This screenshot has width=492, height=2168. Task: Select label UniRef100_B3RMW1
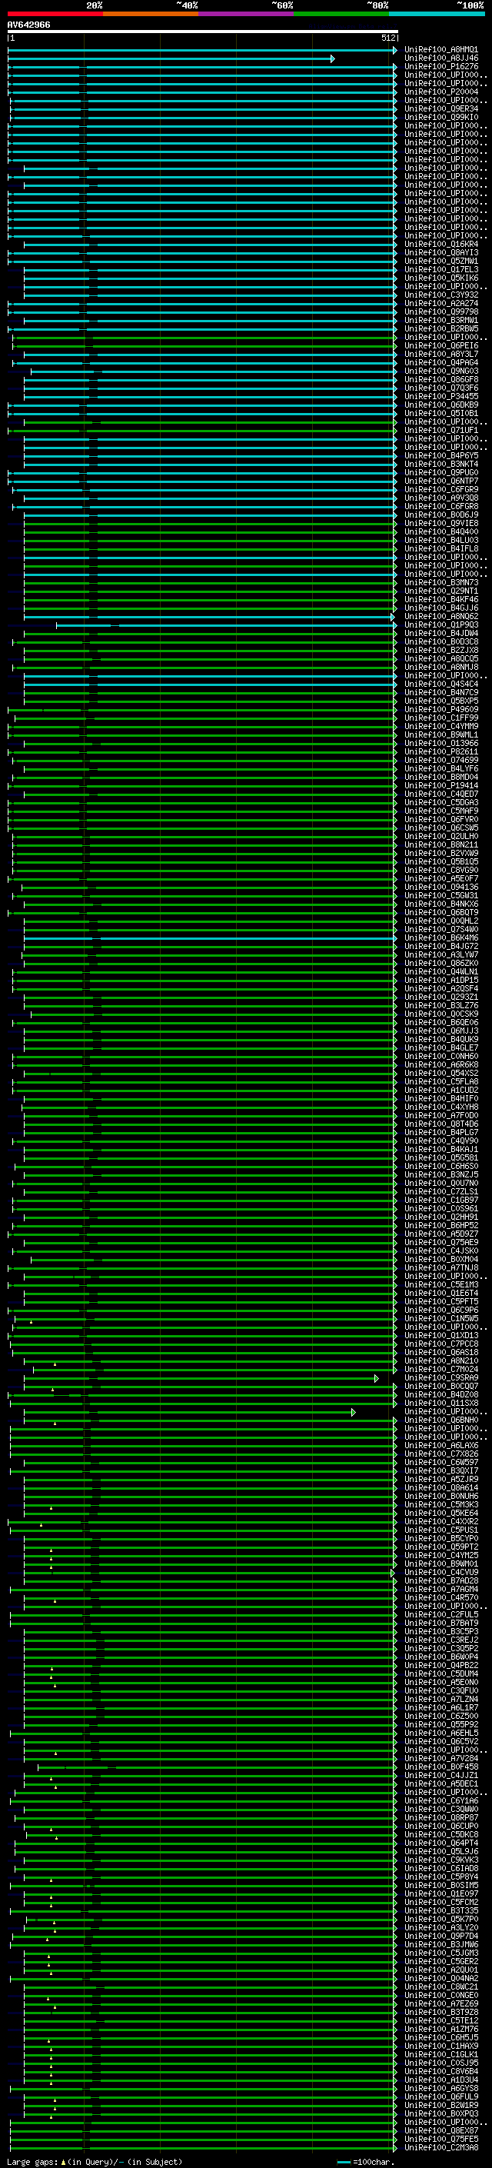(x=440, y=320)
